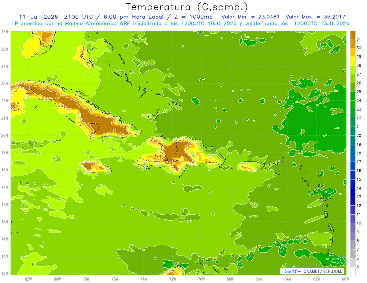Click the 25N latitude axis label
This screenshot has height=283, width=367.
coord(4,49)
